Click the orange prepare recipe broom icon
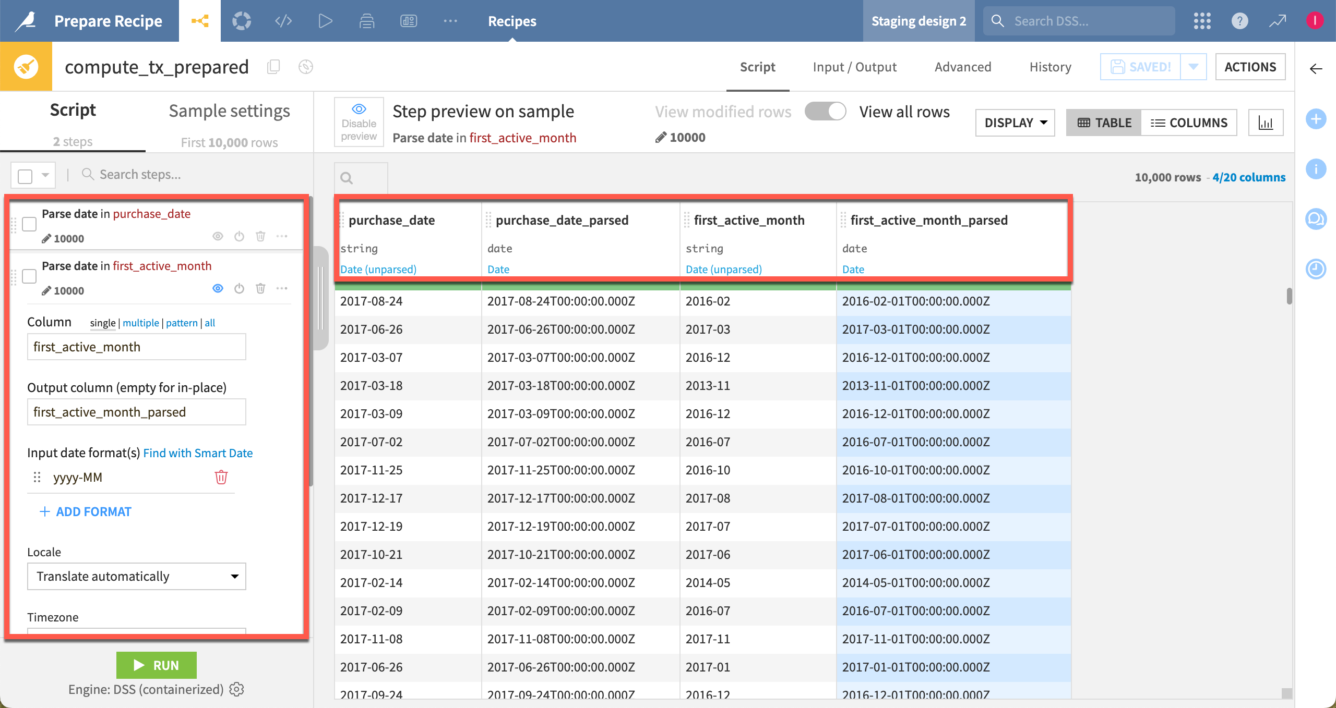This screenshot has width=1336, height=708. click(26, 67)
